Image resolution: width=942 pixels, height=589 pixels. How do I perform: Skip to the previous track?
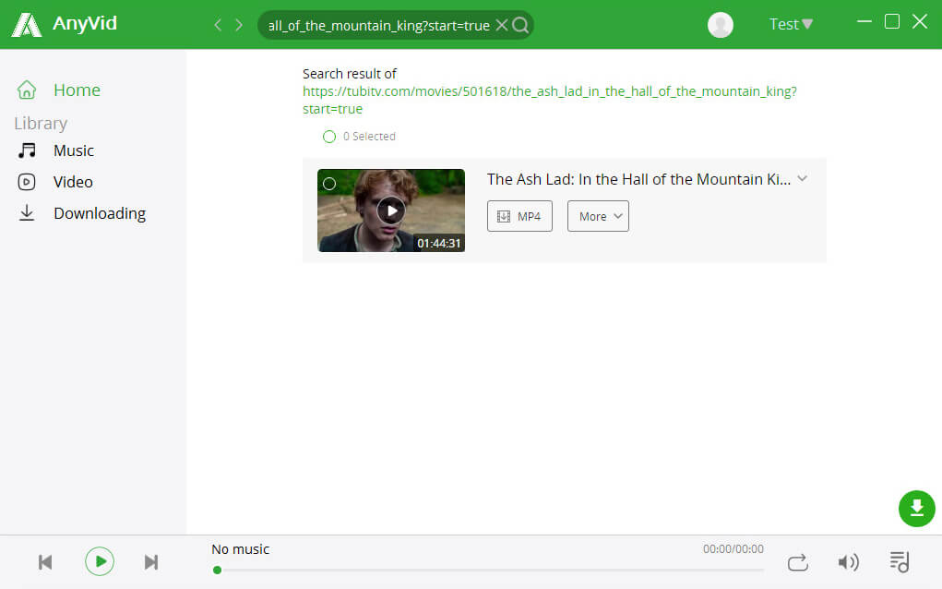click(x=45, y=562)
